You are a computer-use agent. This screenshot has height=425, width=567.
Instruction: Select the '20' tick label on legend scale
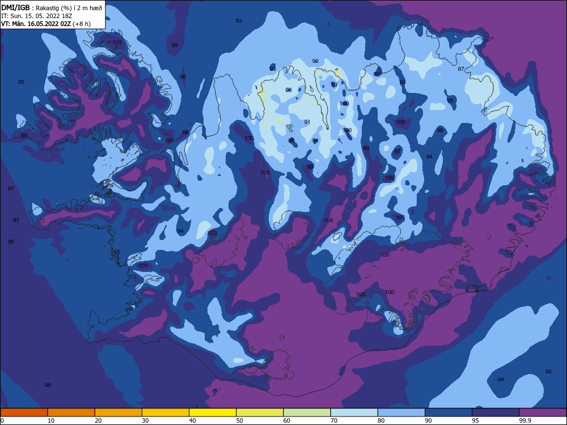(98, 420)
